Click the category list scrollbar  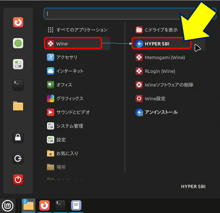[x=125, y=98]
